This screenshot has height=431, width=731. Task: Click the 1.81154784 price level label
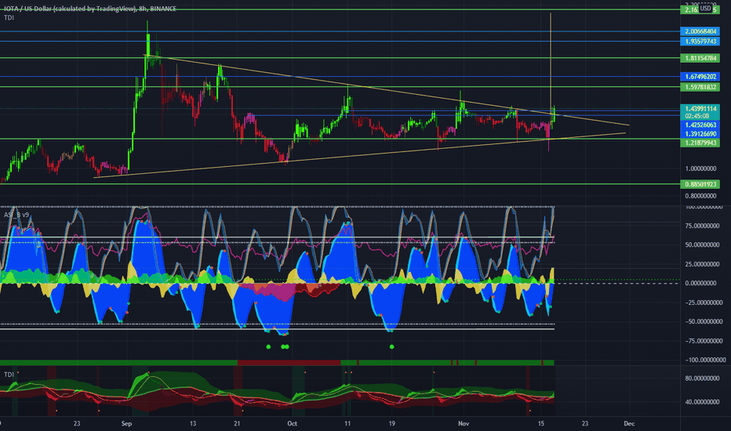[x=700, y=58]
